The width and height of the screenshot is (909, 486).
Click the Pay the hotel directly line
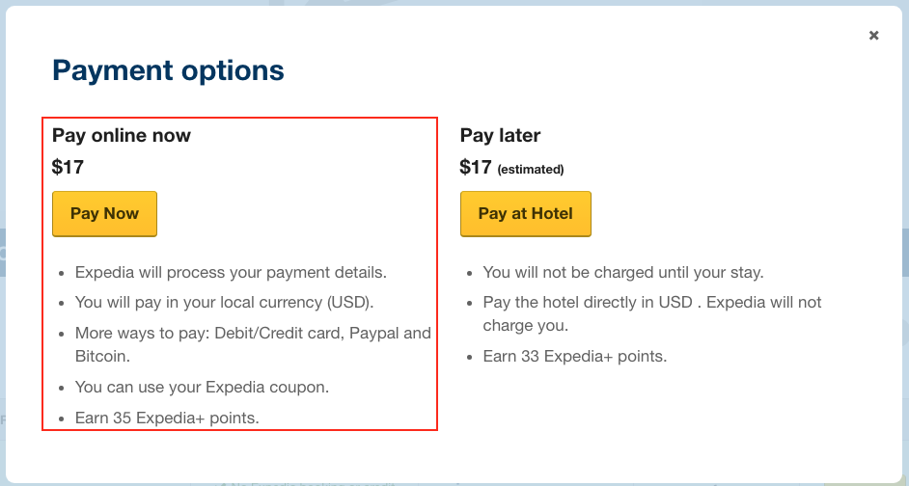tap(651, 302)
